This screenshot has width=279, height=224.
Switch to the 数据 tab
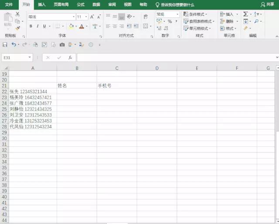tap(96, 4)
